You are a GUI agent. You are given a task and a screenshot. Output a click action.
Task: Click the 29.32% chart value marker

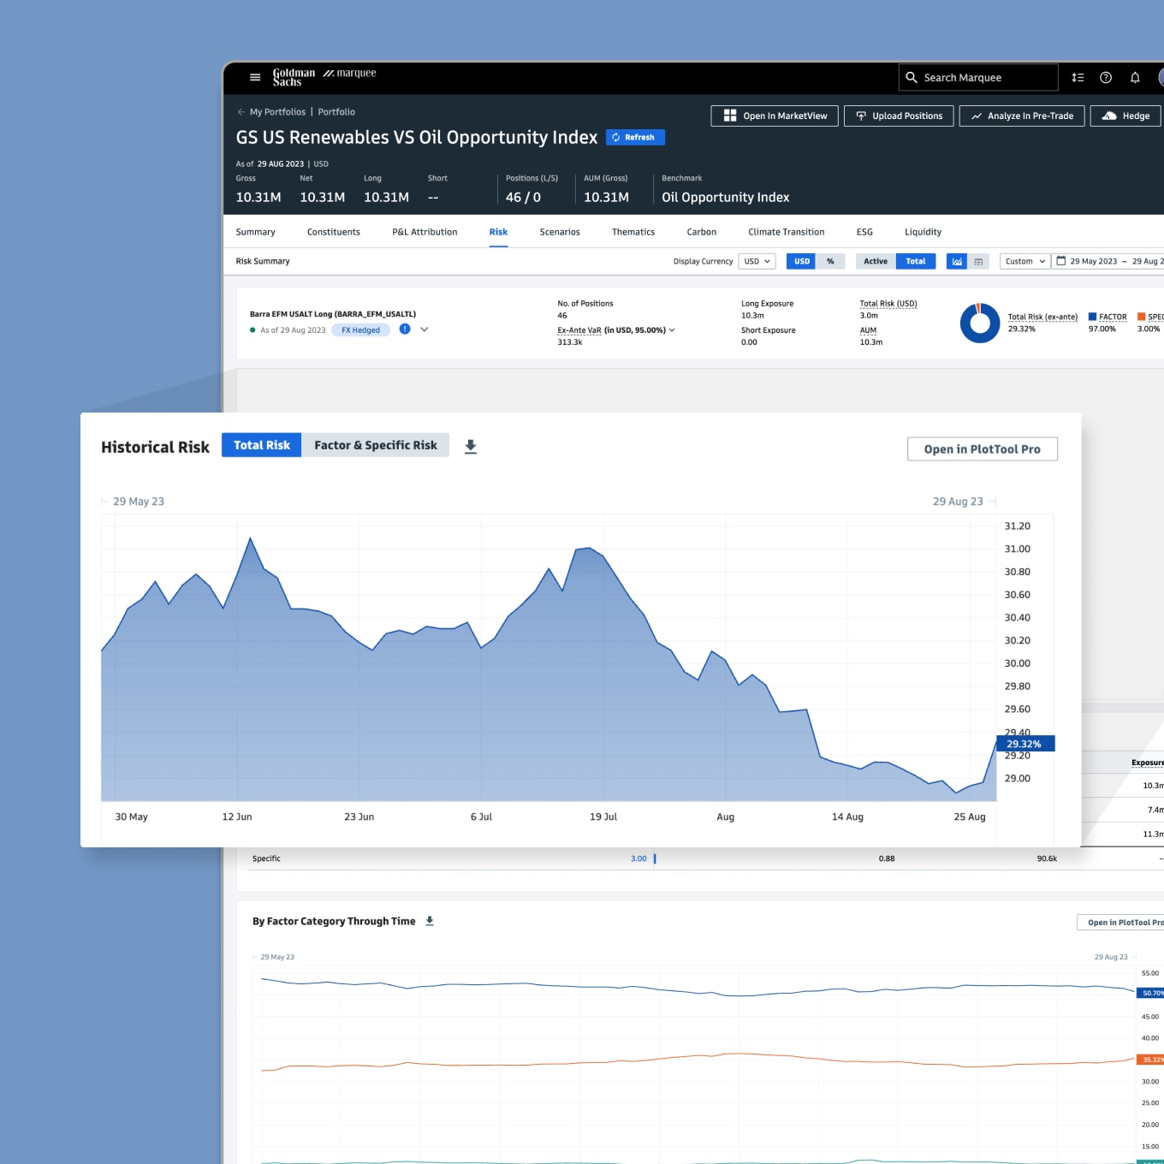click(1025, 744)
